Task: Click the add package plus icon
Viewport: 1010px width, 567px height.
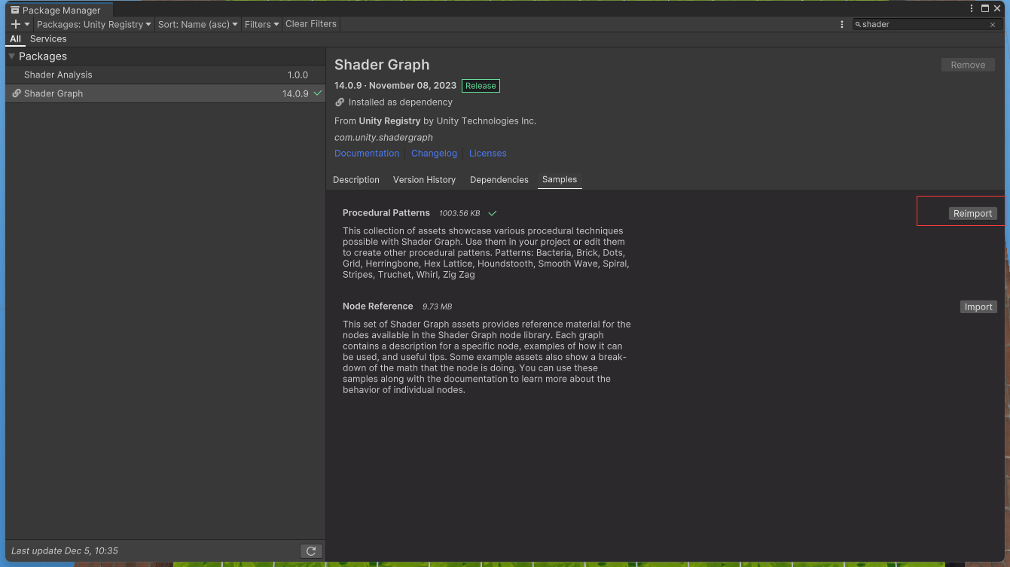Action: [16, 24]
